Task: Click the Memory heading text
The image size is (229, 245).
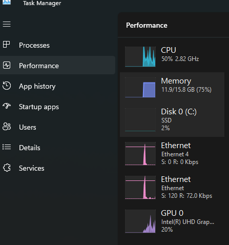Action: [x=176, y=81]
